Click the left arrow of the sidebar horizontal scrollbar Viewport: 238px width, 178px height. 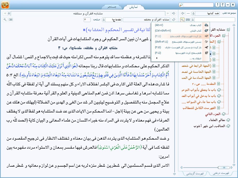click(x=181, y=167)
